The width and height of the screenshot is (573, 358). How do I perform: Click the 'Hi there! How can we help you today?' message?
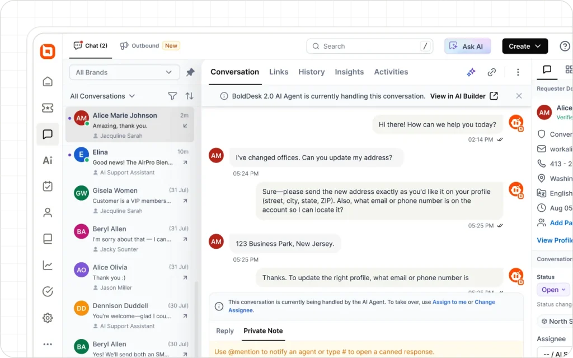(x=438, y=124)
